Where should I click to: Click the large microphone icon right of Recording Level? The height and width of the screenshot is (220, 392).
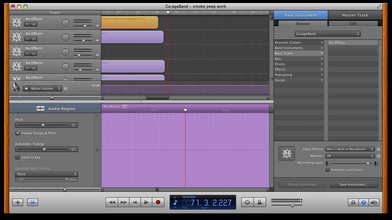tap(376, 163)
